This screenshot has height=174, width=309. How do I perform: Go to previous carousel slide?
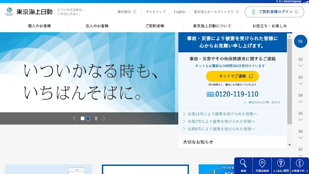74,118
